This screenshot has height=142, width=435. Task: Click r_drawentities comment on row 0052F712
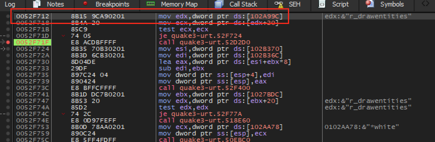[x=368, y=16]
